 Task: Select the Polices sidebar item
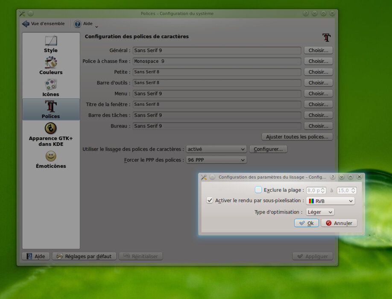click(x=51, y=109)
